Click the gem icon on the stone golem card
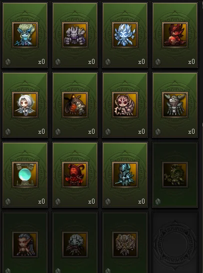This screenshot has height=273, width=203. [58, 62]
